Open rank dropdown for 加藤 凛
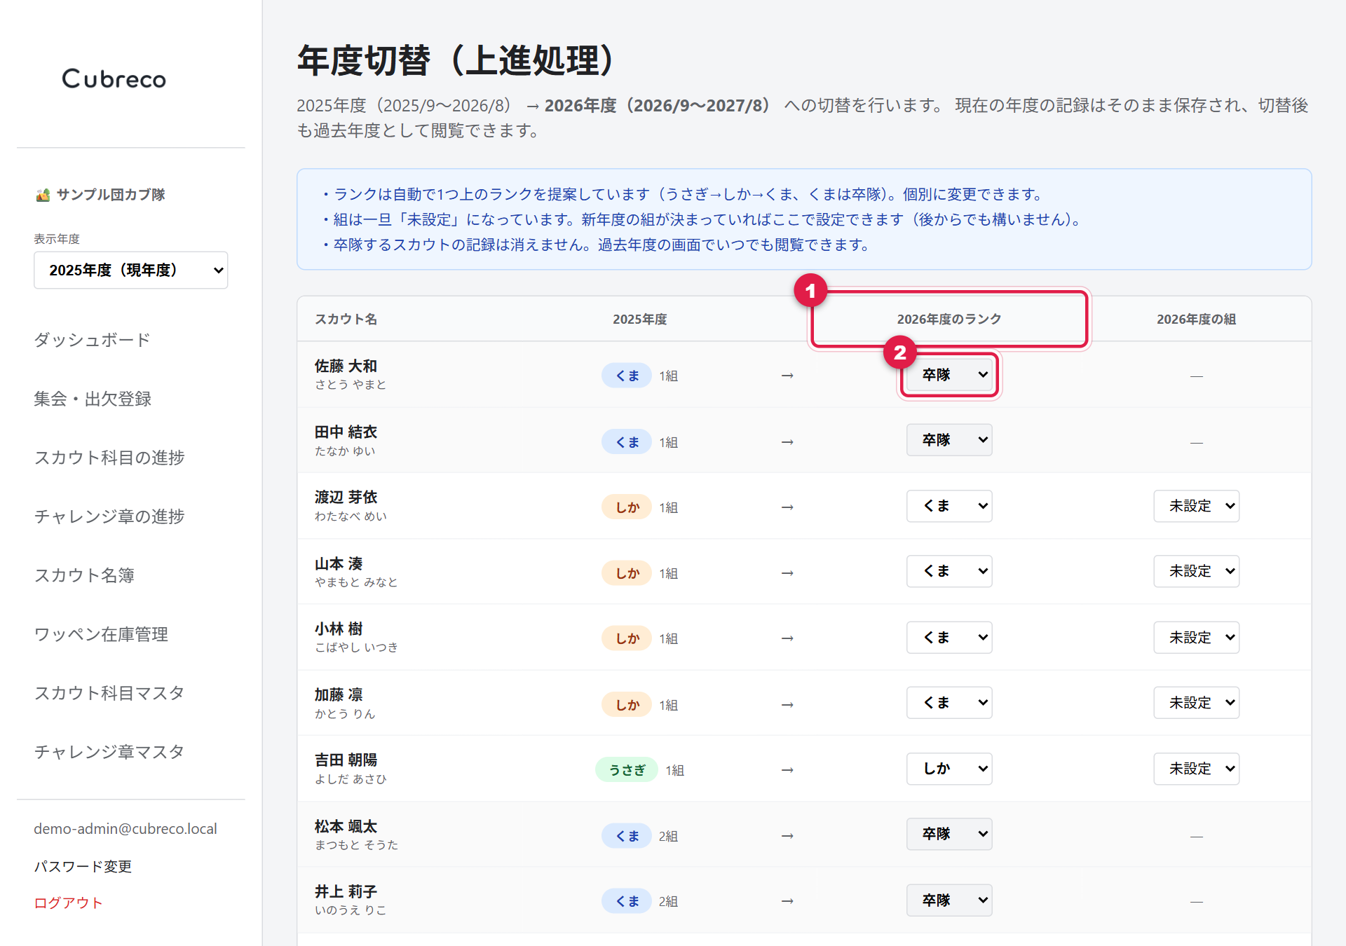Screen dimensions: 1346x946 949,703
